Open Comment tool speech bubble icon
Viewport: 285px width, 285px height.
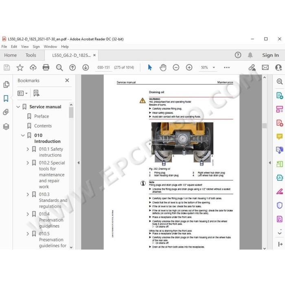coord(280,136)
